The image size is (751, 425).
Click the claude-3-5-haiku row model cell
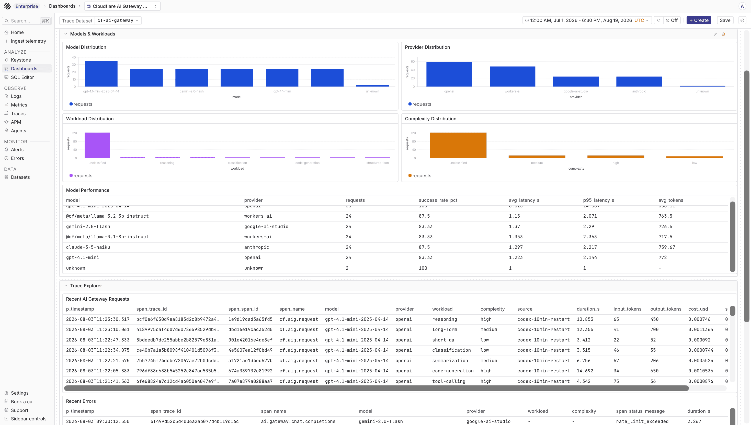88,247
